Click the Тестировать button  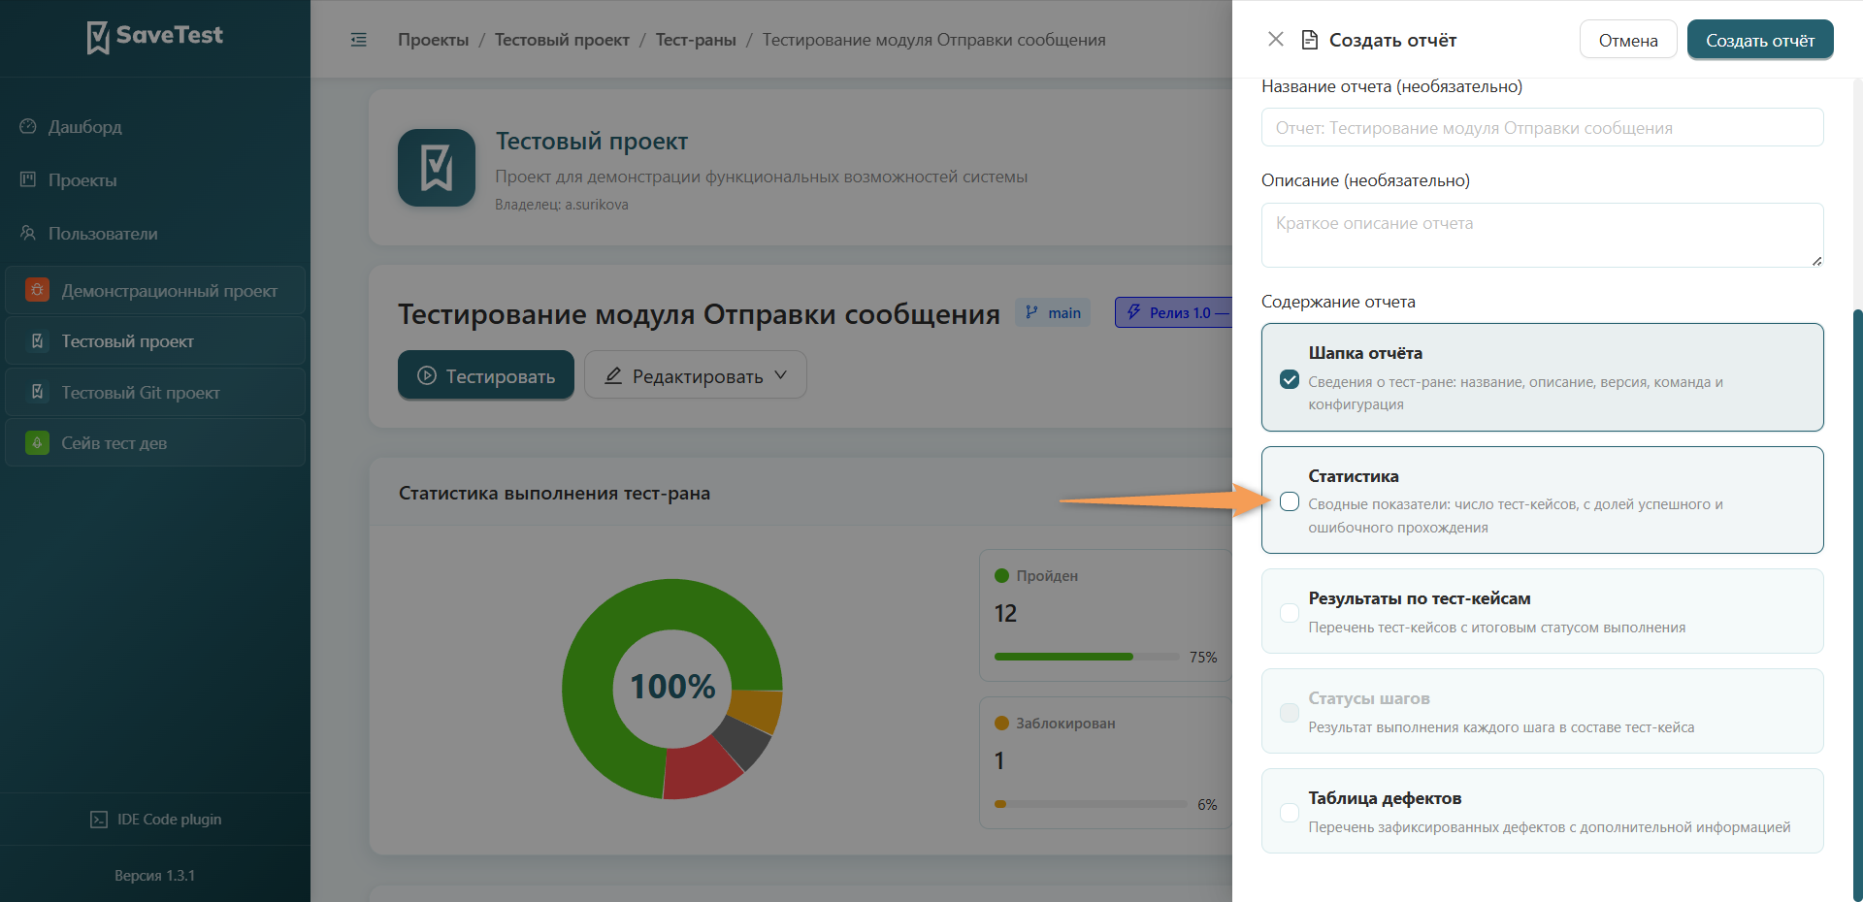pyautogui.click(x=486, y=375)
